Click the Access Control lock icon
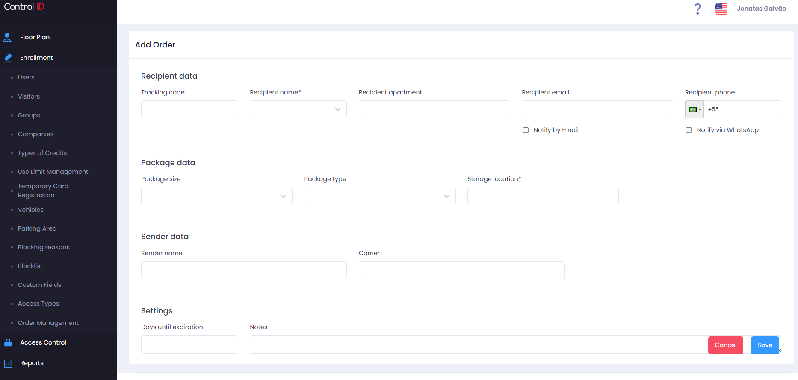The width and height of the screenshot is (798, 380). (8, 342)
